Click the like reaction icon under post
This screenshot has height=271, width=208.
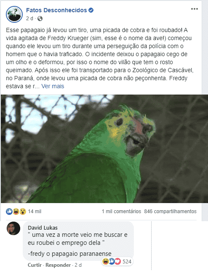pos(9,211)
